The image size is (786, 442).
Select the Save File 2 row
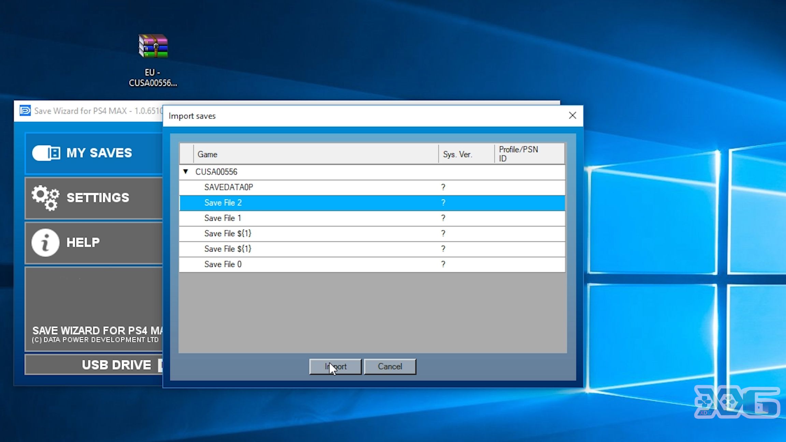pos(372,203)
